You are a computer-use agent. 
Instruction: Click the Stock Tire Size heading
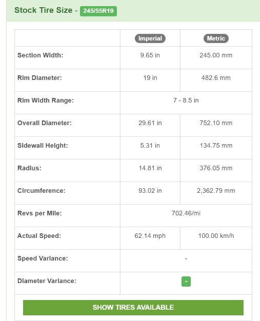coord(44,10)
